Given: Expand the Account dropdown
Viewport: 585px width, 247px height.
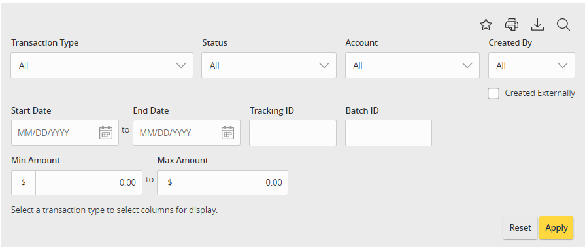Looking at the screenshot, I should tap(412, 65).
